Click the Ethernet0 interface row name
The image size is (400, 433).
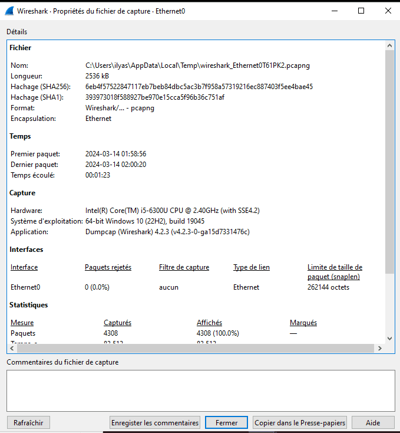tap(25, 287)
